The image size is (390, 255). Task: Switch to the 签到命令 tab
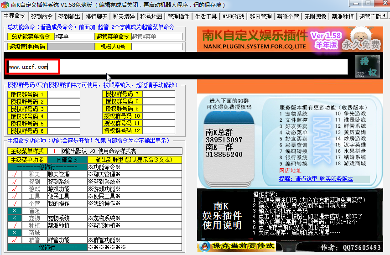42,16
